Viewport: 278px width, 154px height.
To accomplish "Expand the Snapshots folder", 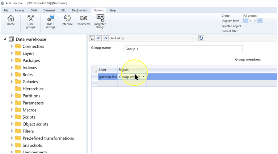I will point(12,145).
